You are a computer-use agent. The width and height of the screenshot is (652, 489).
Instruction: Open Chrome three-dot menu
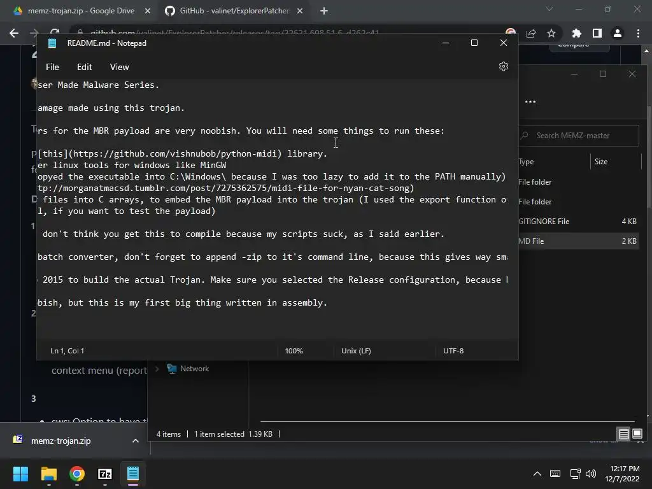pos(638,33)
